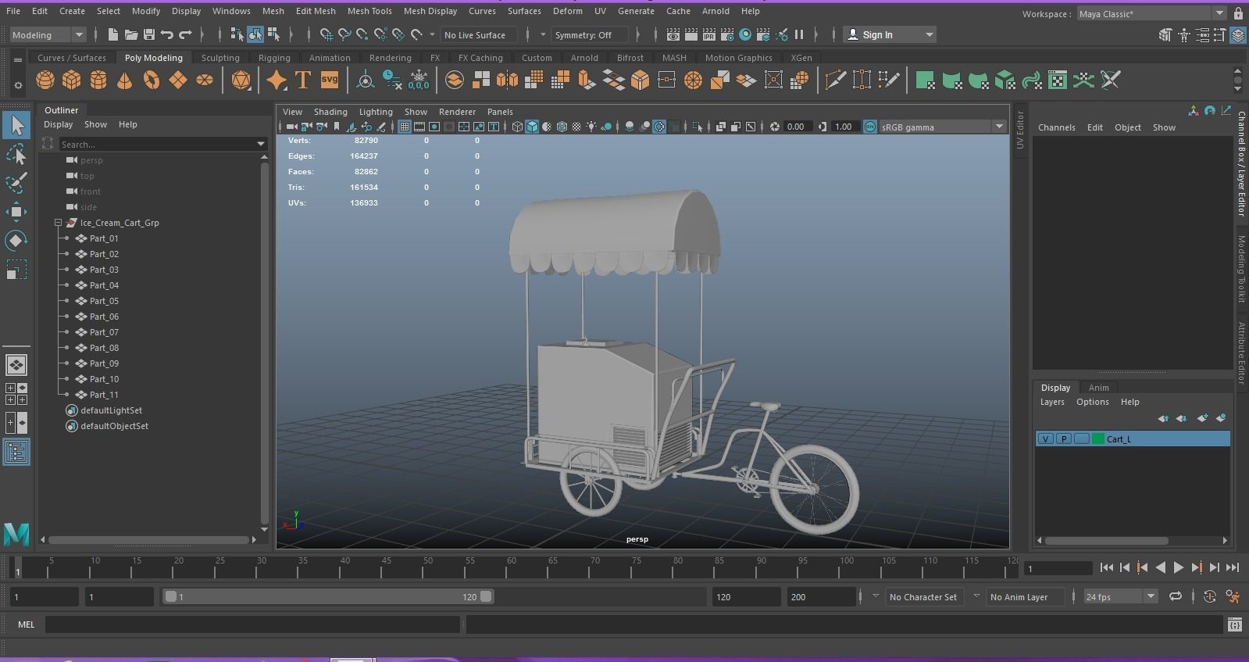The image size is (1249, 662).
Task: Select the Cart_L layer name
Action: (1119, 439)
